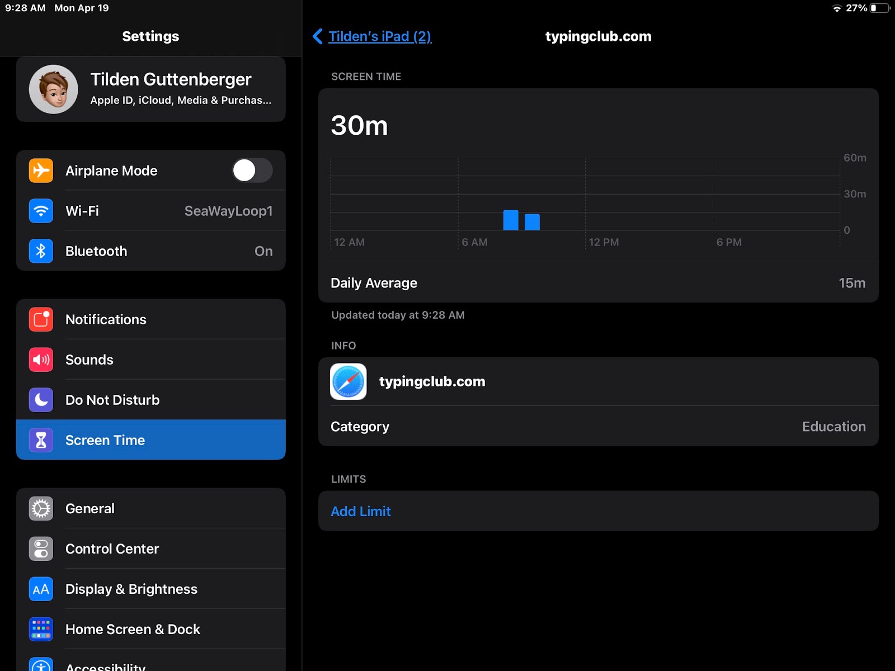
Task: Tap the SCREEN TIME section header
Action: 366,77
